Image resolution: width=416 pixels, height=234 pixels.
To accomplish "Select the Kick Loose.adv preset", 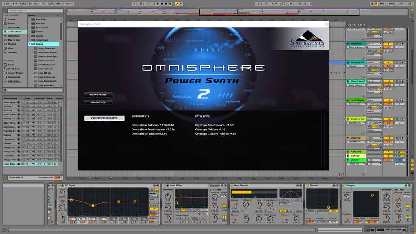I will (x=45, y=61).
